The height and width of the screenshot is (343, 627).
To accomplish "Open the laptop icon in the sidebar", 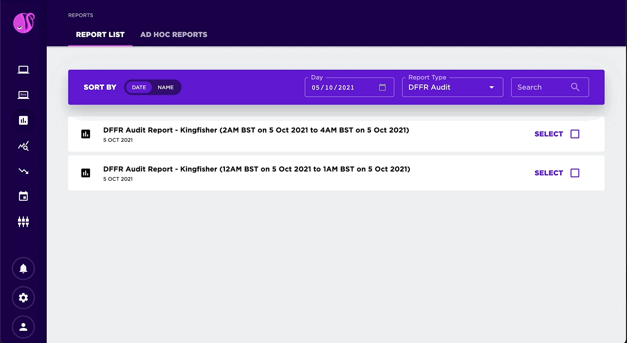I will 23,70.
